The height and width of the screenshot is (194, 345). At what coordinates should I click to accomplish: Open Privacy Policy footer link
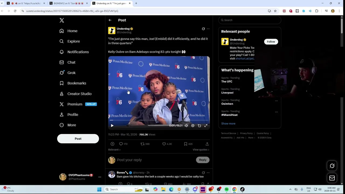[x=246, y=133]
